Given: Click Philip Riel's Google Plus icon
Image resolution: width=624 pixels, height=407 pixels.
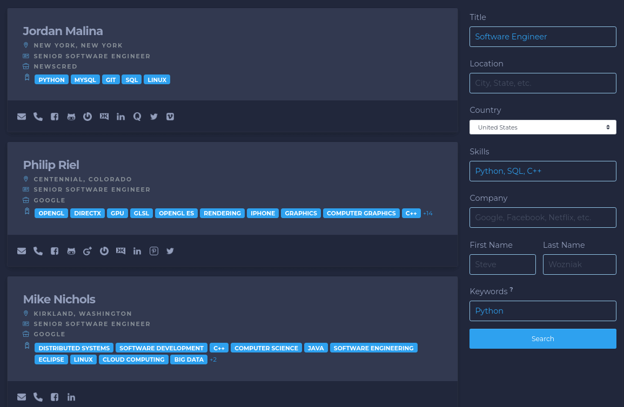Looking at the screenshot, I should click(x=88, y=251).
